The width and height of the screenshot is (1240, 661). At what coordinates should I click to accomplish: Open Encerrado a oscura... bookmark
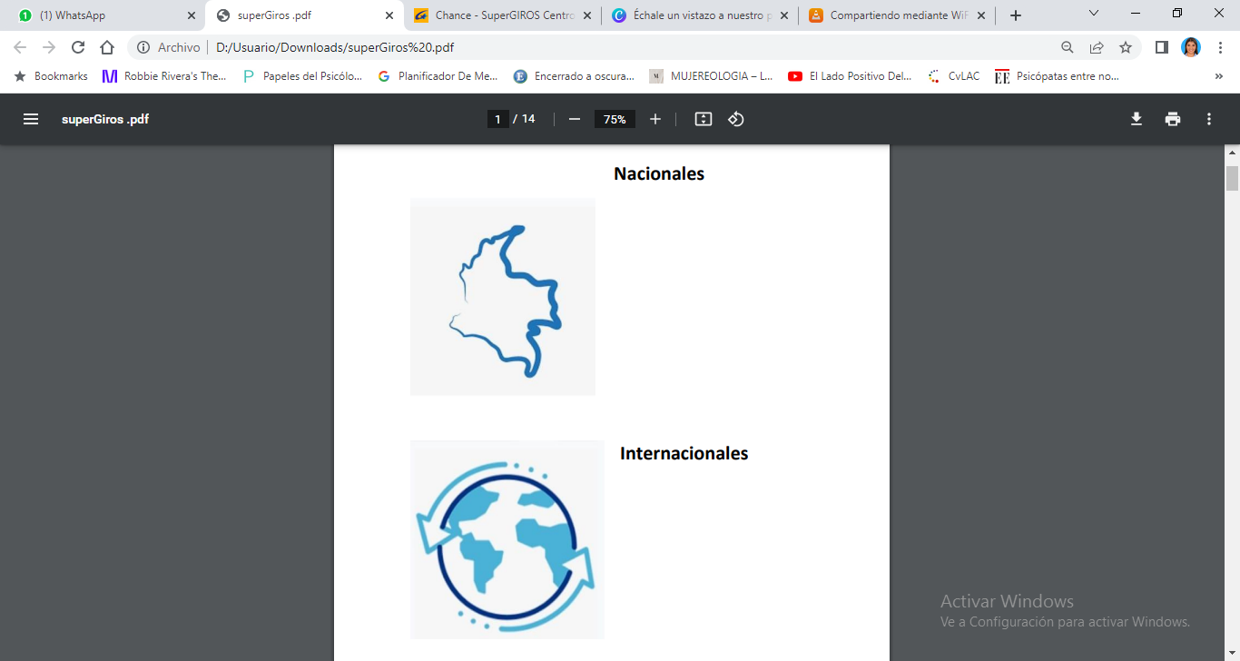pyautogui.click(x=574, y=76)
